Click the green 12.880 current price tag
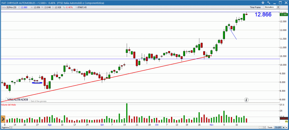Screen dimensions: 289x130 [x=283, y=14]
